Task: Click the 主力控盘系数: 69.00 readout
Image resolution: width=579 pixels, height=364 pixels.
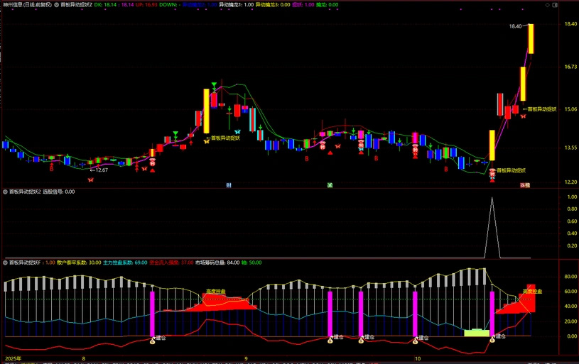Action: click(x=125, y=263)
